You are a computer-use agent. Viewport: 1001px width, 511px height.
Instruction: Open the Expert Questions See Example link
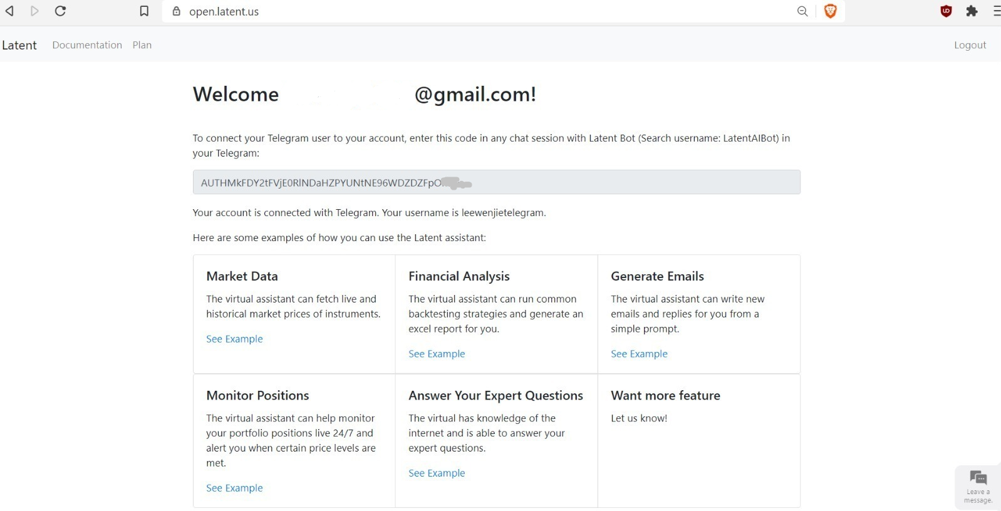pyautogui.click(x=437, y=473)
